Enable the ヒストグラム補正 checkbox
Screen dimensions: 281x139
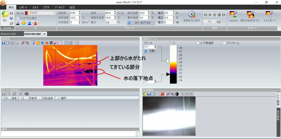coord(18,18)
